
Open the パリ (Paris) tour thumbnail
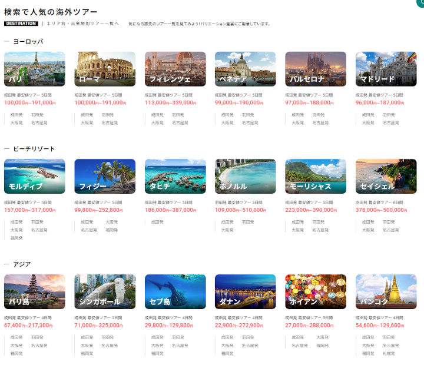click(34, 69)
